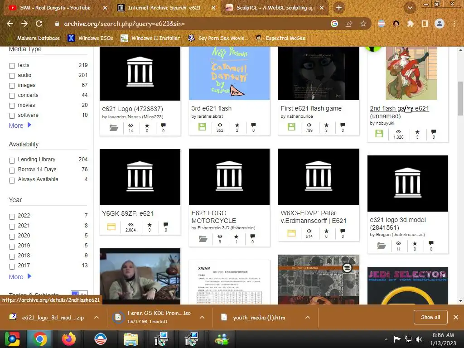Share this page using the share icon
The image size is (464, 348).
[349, 24]
